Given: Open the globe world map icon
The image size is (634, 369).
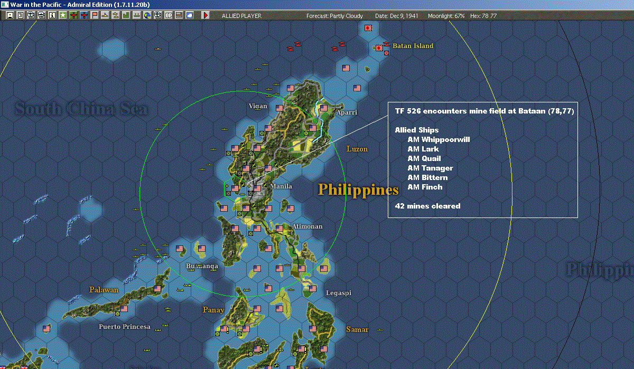Looking at the screenshot, I should tap(147, 15).
